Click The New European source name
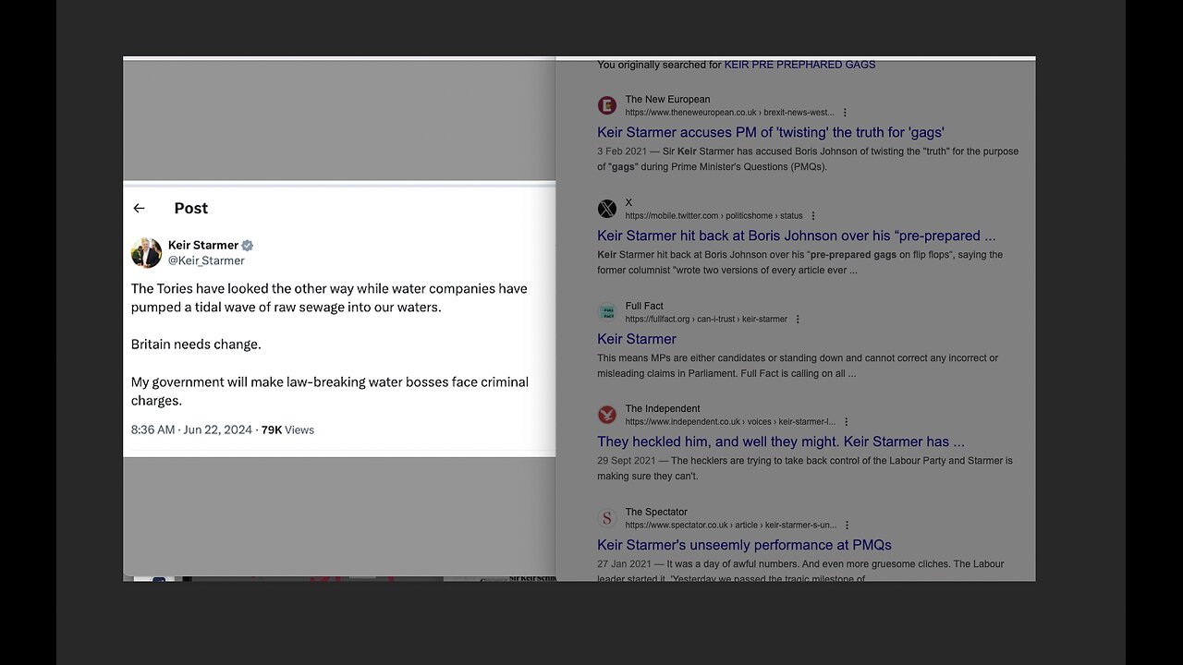The height and width of the screenshot is (665, 1183). 667,100
